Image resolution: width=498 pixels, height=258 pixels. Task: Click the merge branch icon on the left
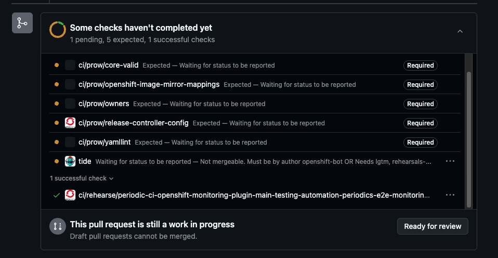[22, 23]
